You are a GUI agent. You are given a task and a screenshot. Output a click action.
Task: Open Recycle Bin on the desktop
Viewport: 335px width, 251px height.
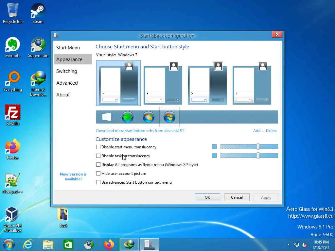point(13,13)
